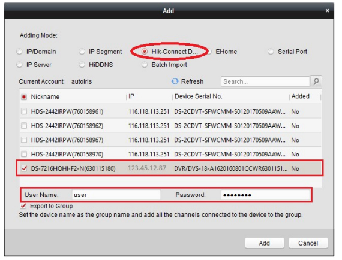This screenshot has height=260, width=342.
Task: Pick the Batch Import adding mode
Action: pos(144,65)
